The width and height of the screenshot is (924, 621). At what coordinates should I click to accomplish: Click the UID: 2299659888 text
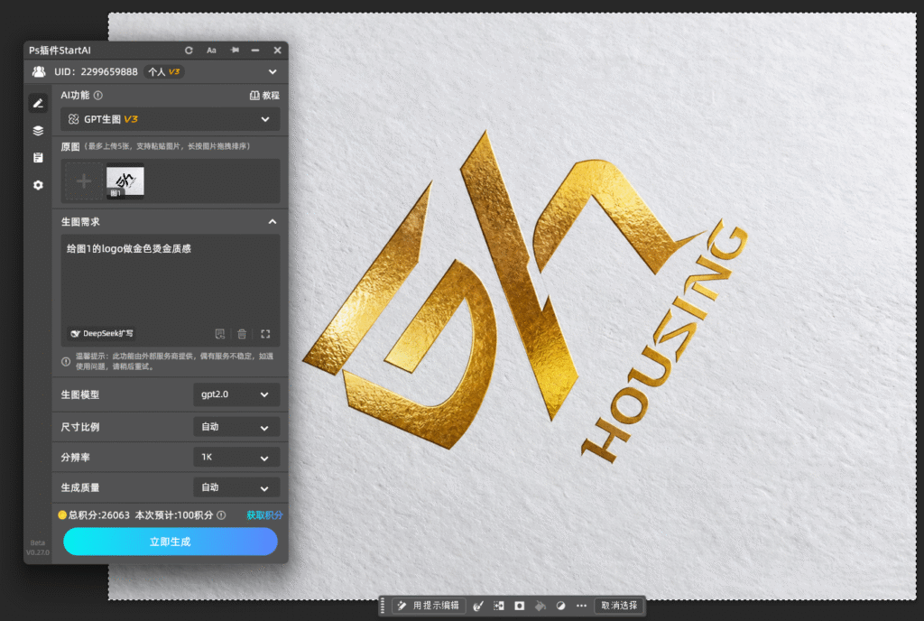click(96, 72)
